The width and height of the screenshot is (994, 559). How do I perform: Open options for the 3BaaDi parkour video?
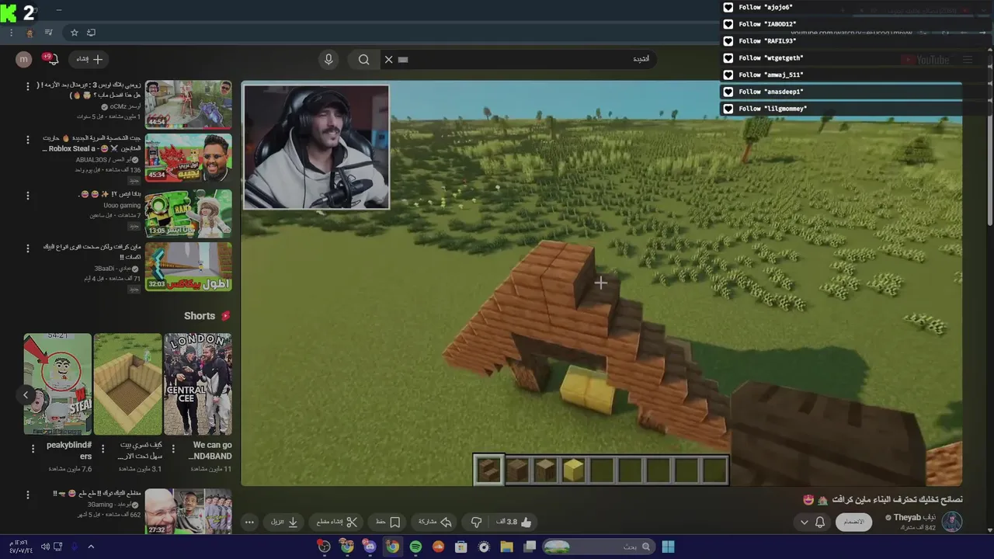tap(28, 248)
